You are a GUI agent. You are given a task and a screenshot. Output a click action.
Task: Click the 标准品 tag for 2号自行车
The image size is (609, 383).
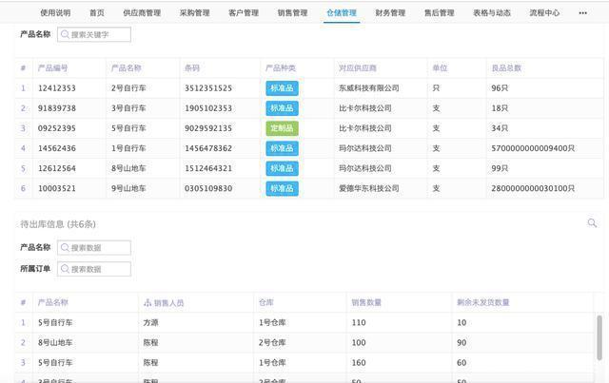coord(282,88)
